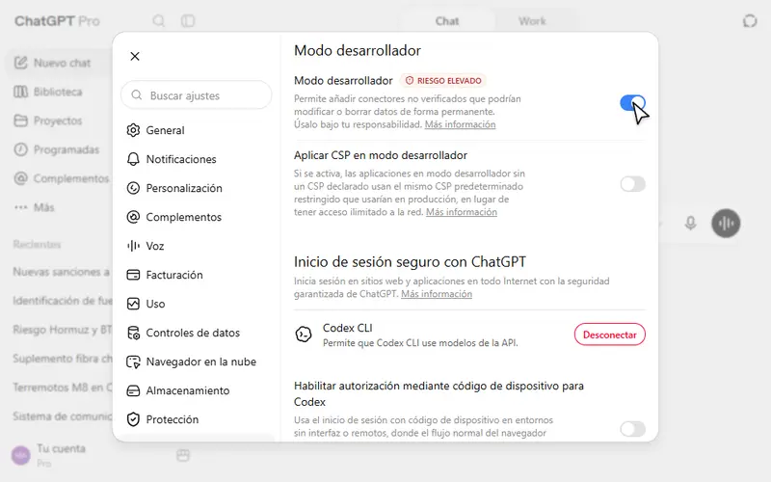Screen dimensions: 771x482
Task: Open recent chat Riesgo Hormuz y BT
Action: 61,330
